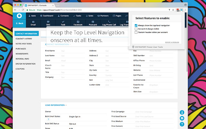206x129 pixels.
Task: Bookmark page with star icon
Action: 173,10
